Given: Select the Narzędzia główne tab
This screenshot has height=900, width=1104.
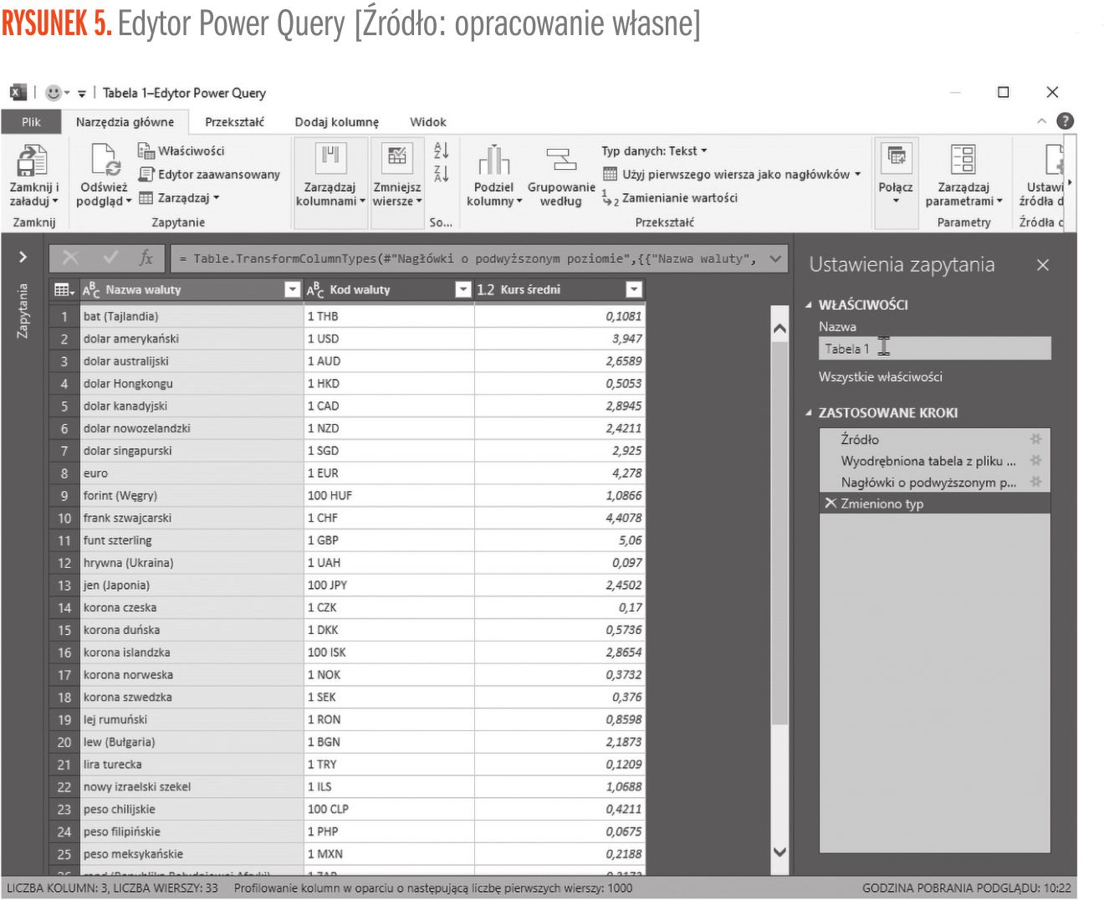Looking at the screenshot, I should pos(125,122).
